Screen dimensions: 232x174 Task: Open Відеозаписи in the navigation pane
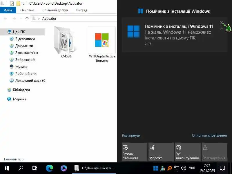pyautogui.click(x=25, y=39)
